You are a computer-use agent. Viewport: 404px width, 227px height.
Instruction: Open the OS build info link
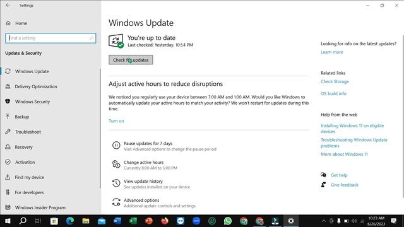tap(333, 94)
